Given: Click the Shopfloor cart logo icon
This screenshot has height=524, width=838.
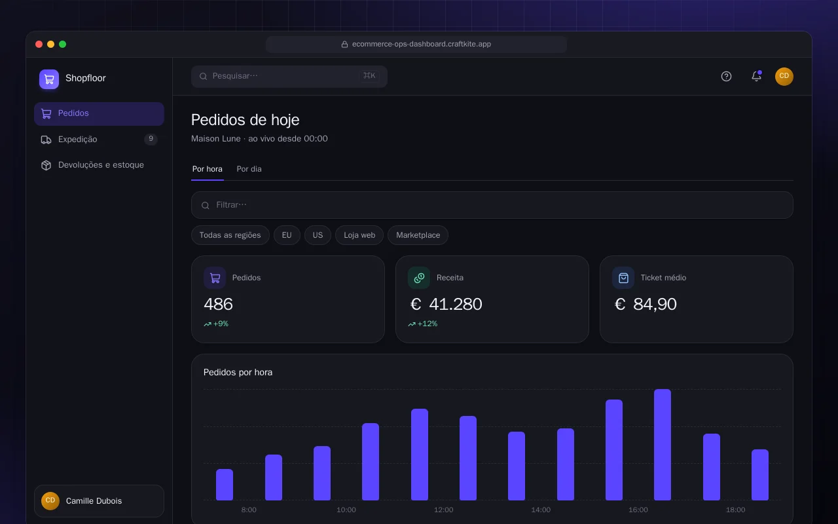Looking at the screenshot, I should point(49,79).
